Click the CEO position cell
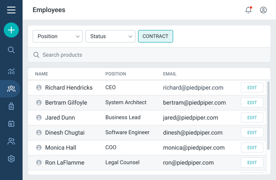 (x=110, y=87)
